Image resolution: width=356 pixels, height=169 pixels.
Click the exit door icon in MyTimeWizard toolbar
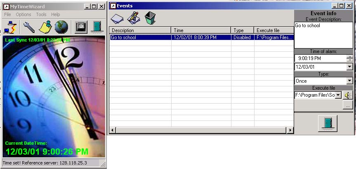97,27
